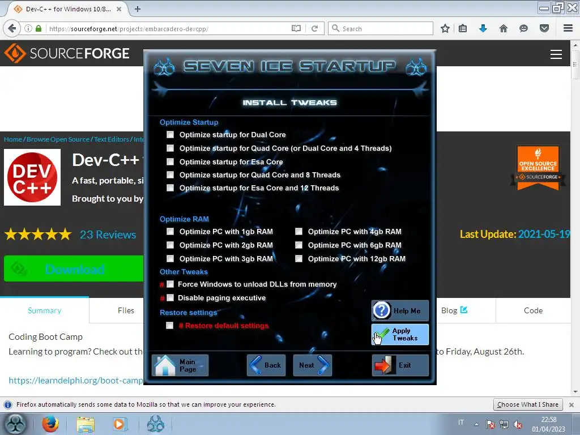
Task: Go to Main Page in Seven Ice Startup
Action: [180, 365]
